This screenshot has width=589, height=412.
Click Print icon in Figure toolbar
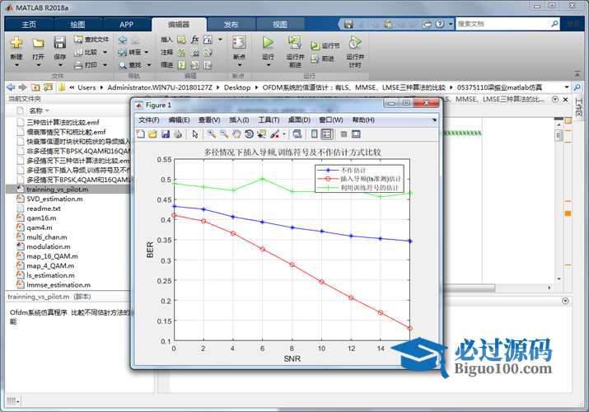coord(178,134)
